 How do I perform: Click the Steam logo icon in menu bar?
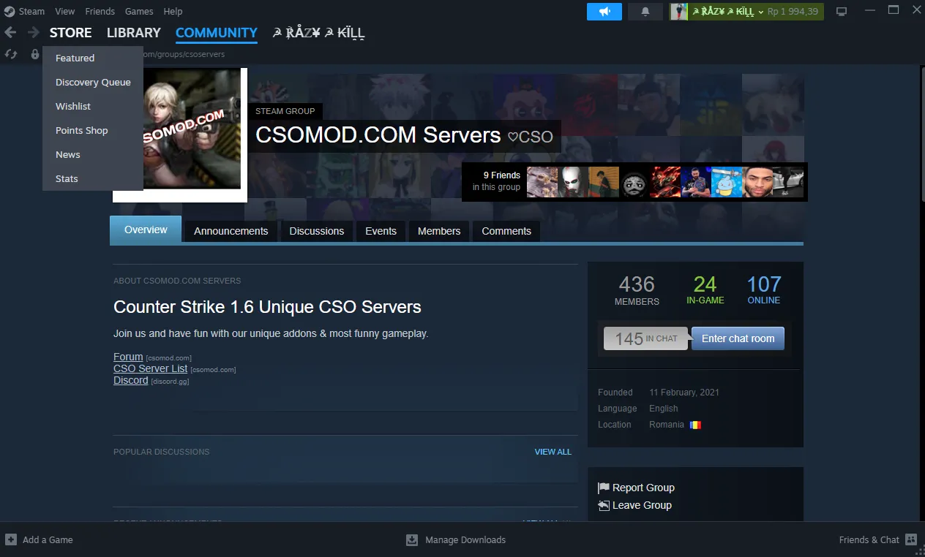9,11
